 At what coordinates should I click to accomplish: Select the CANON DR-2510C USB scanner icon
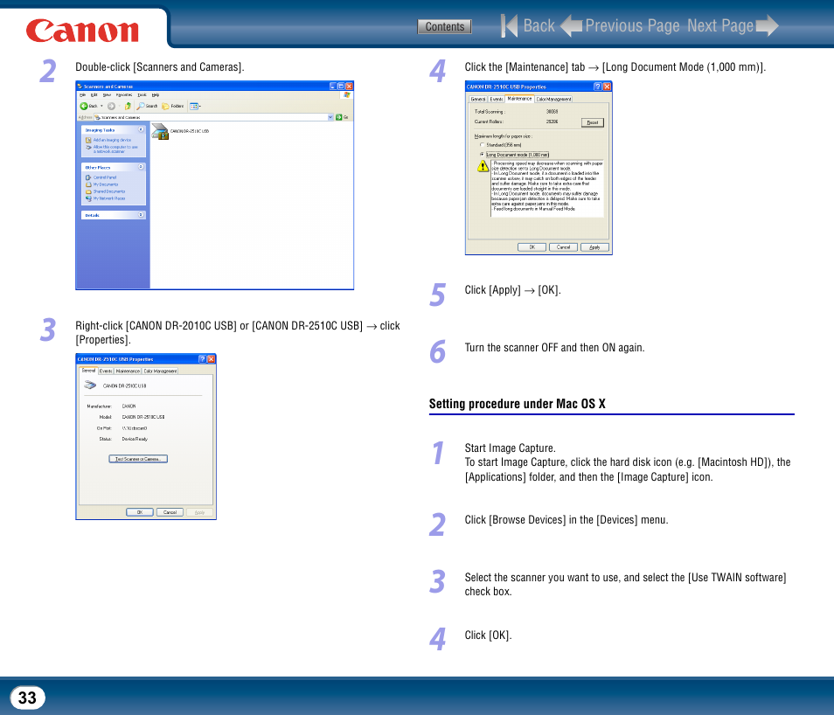pyautogui.click(x=160, y=131)
